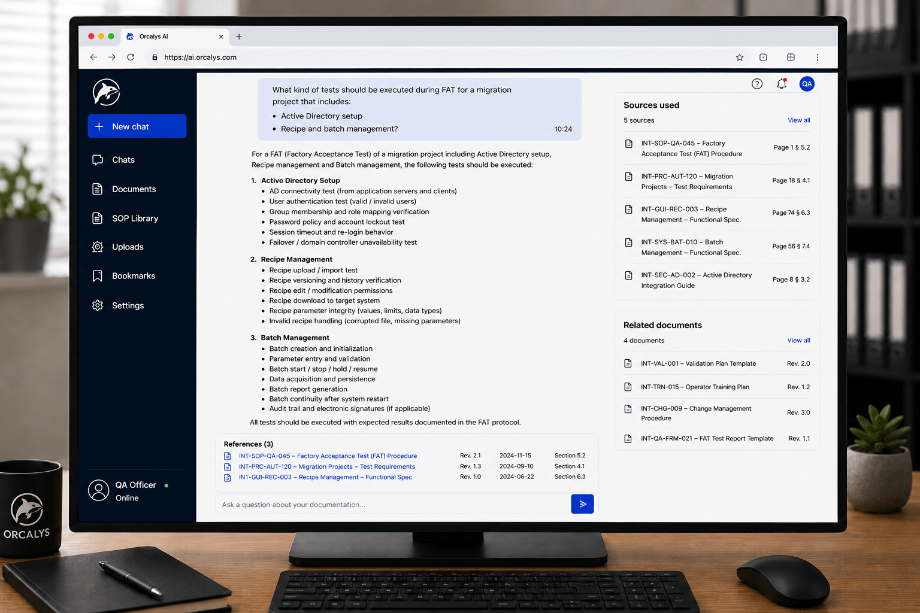This screenshot has height=613, width=920.
Task: View all related documents
Action: click(798, 341)
